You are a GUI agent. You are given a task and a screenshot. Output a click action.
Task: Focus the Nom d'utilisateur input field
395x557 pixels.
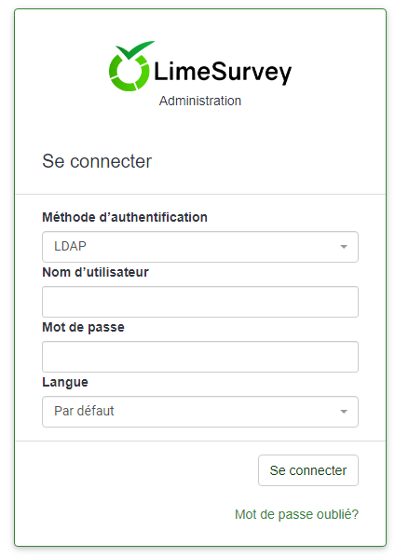[x=200, y=302]
